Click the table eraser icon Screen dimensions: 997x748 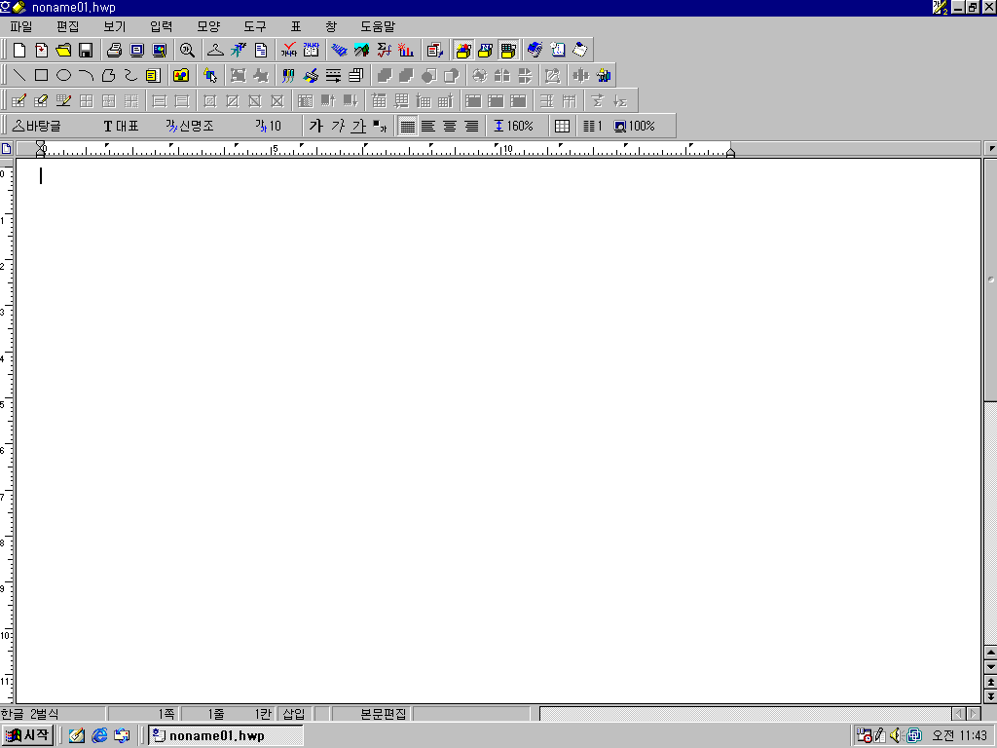(41, 100)
